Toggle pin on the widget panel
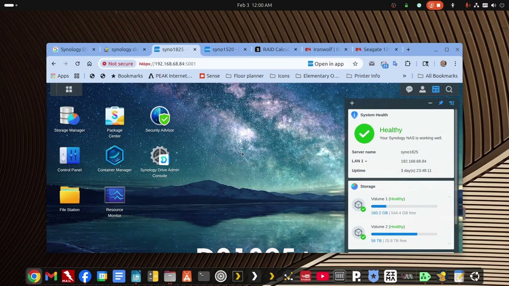This screenshot has height=286, width=509. tap(441, 103)
